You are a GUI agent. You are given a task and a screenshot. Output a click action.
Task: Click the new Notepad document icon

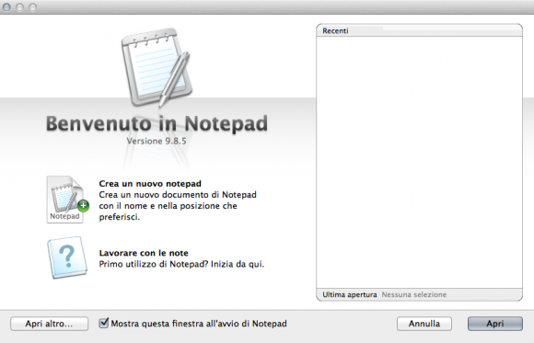click(67, 200)
